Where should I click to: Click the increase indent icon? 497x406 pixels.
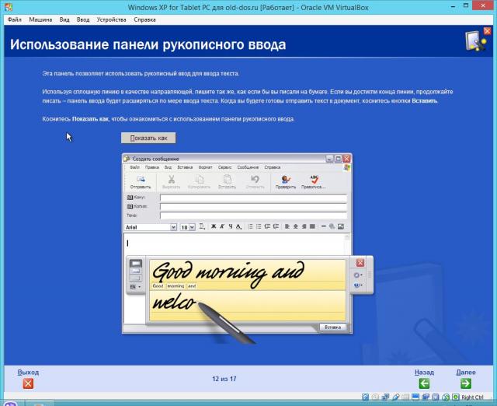(x=276, y=226)
